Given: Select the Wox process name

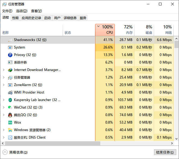Looking at the screenshot, I should [x=17, y=123].
